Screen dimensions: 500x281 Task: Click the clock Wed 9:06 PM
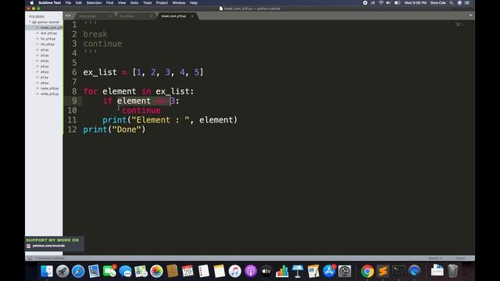pos(416,2)
